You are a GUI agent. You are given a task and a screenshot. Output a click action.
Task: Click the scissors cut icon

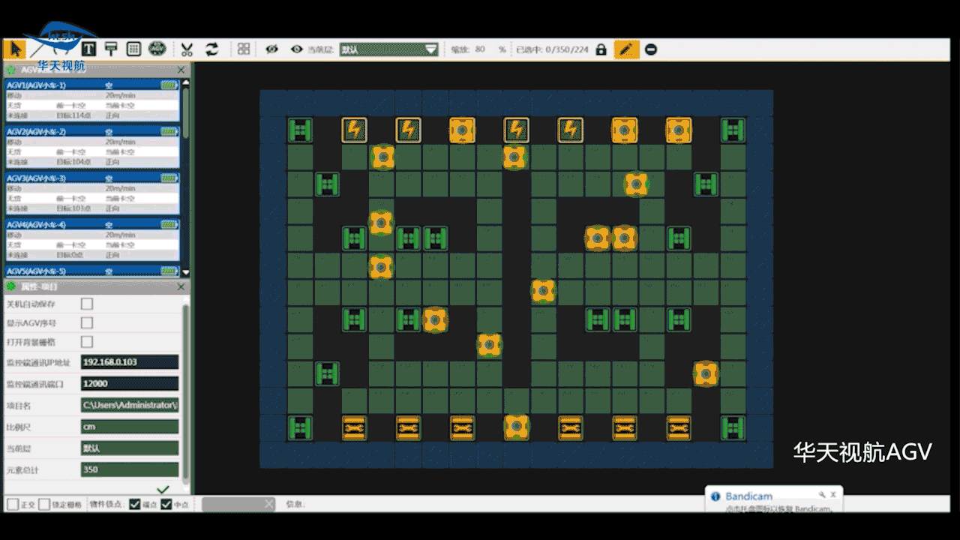click(x=187, y=49)
